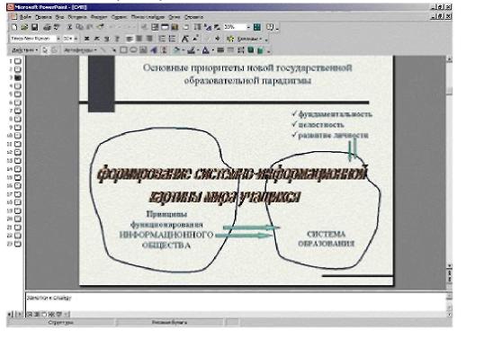Click the СИСТЕМА ОБРАЗОВАНИЯ text block
Viewport: 484px width, 339px height.
tap(326, 239)
